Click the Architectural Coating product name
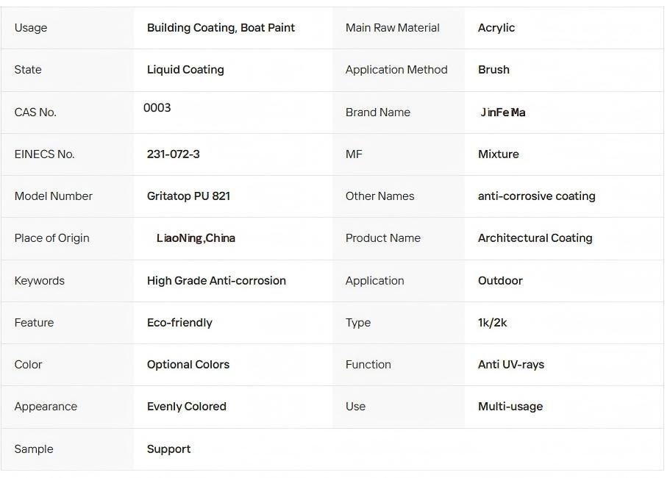670x478 pixels. [535, 238]
